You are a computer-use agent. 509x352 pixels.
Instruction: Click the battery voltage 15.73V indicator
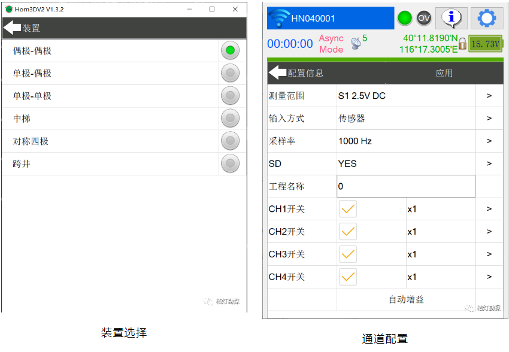click(x=484, y=44)
